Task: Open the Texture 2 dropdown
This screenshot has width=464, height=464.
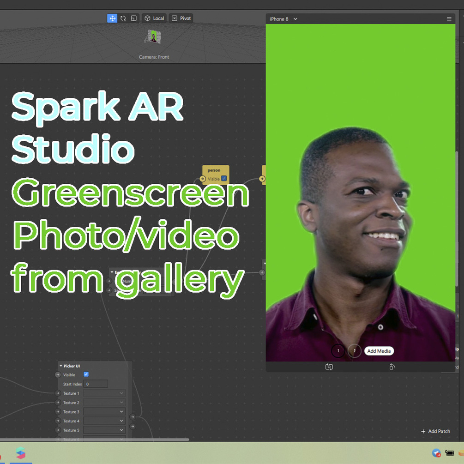Action: point(104,403)
